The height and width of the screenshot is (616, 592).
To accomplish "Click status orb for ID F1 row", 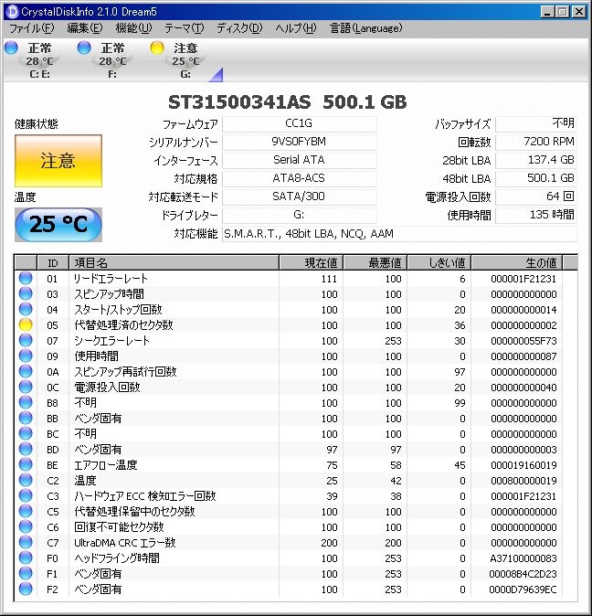I will 26,573.
